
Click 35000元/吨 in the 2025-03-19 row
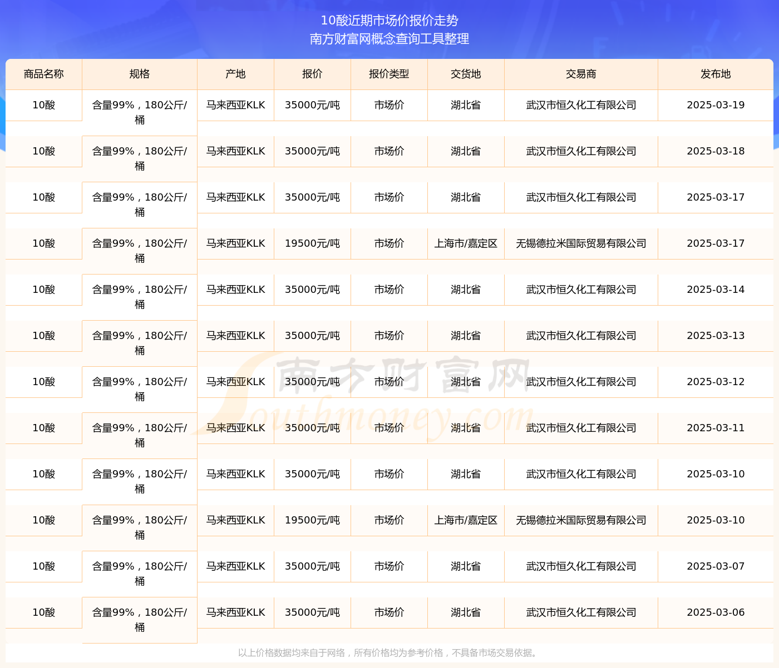click(312, 105)
